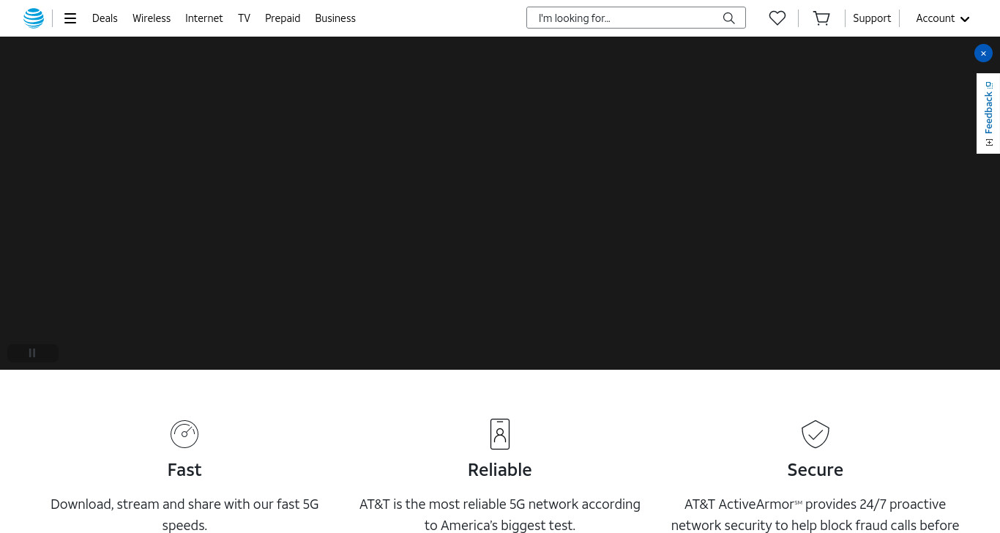Open the Feedback side tab
This screenshot has width=1000, height=533.
[x=988, y=113]
